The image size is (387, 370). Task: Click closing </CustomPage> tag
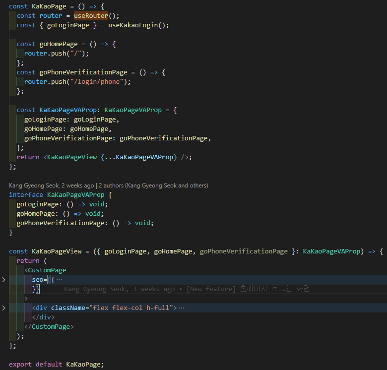(x=49, y=327)
